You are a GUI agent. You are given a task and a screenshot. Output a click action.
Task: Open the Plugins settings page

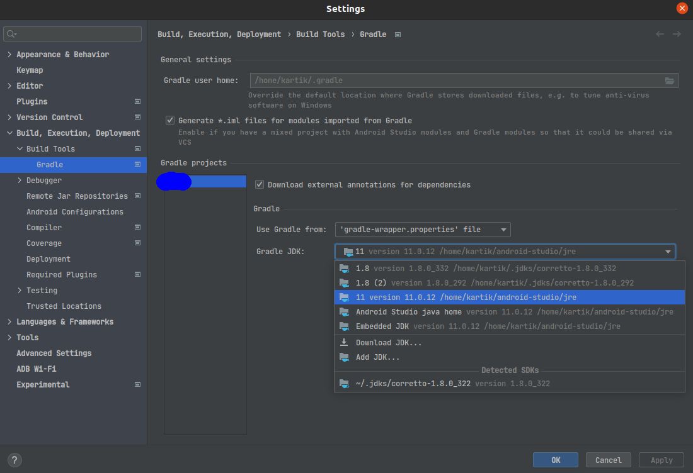tap(32, 101)
